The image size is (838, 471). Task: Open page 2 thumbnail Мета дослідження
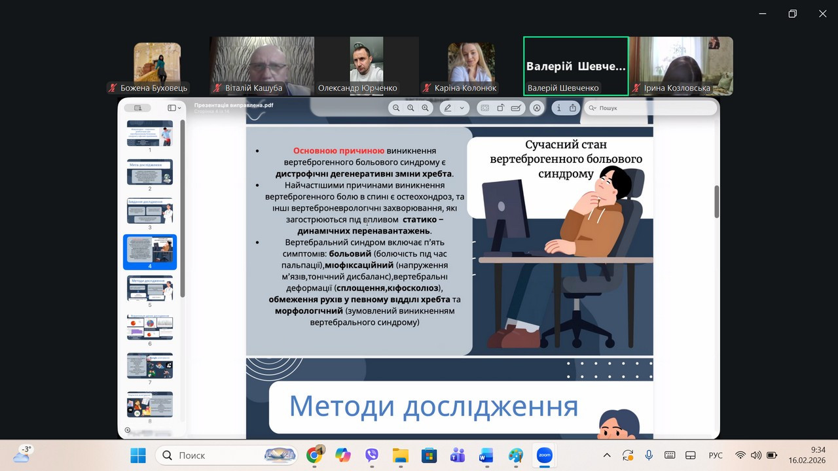tap(150, 172)
